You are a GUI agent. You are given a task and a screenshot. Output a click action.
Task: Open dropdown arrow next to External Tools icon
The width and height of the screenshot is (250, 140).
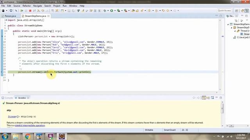click(x=129, y=10)
